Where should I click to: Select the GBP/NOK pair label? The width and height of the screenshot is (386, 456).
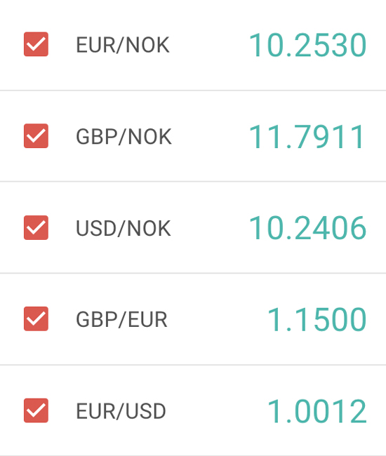[124, 137]
